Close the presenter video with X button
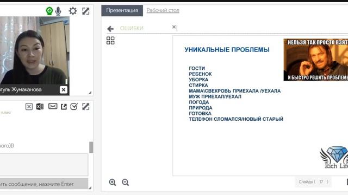This screenshot has height=195, width=348. click(64, 89)
